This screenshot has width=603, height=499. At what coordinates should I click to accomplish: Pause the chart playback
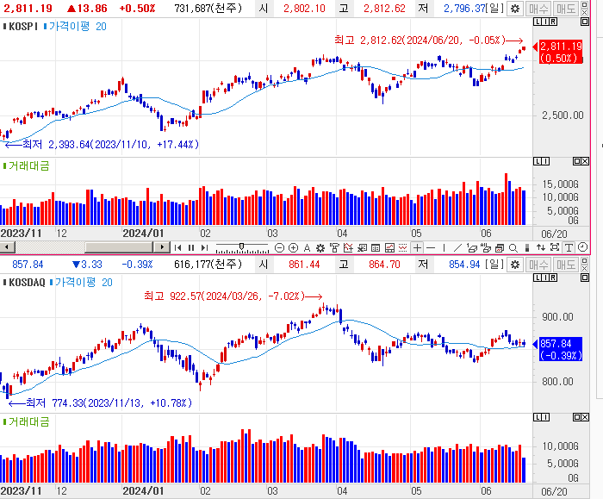(x=191, y=247)
